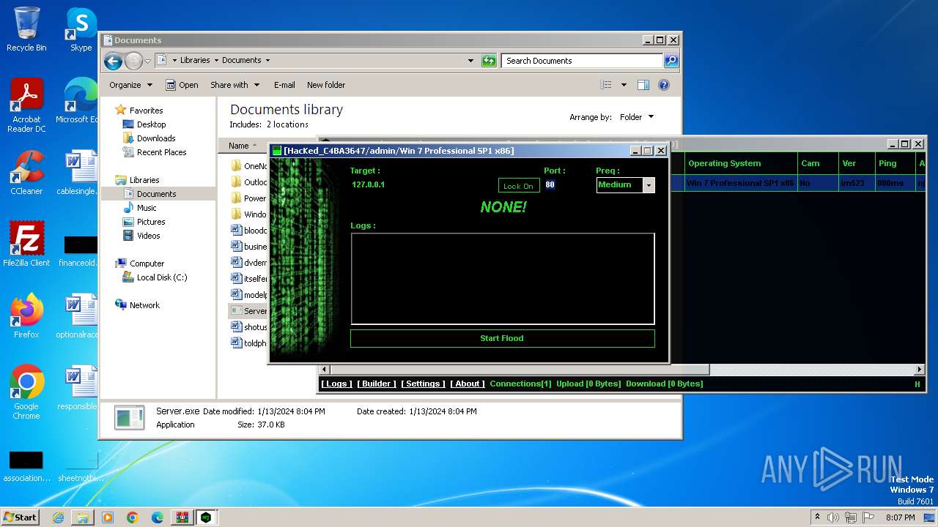Select Network in navigation pane

tap(144, 305)
